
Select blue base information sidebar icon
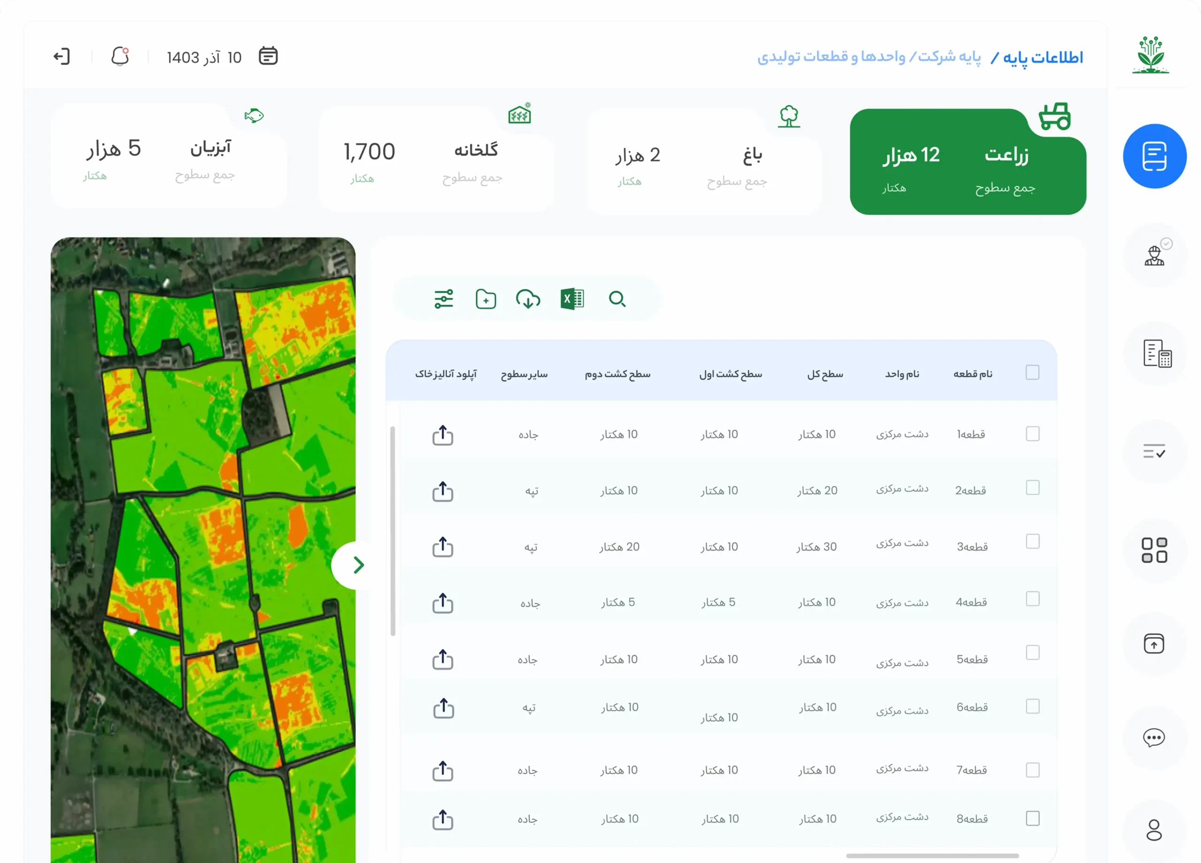(1155, 157)
